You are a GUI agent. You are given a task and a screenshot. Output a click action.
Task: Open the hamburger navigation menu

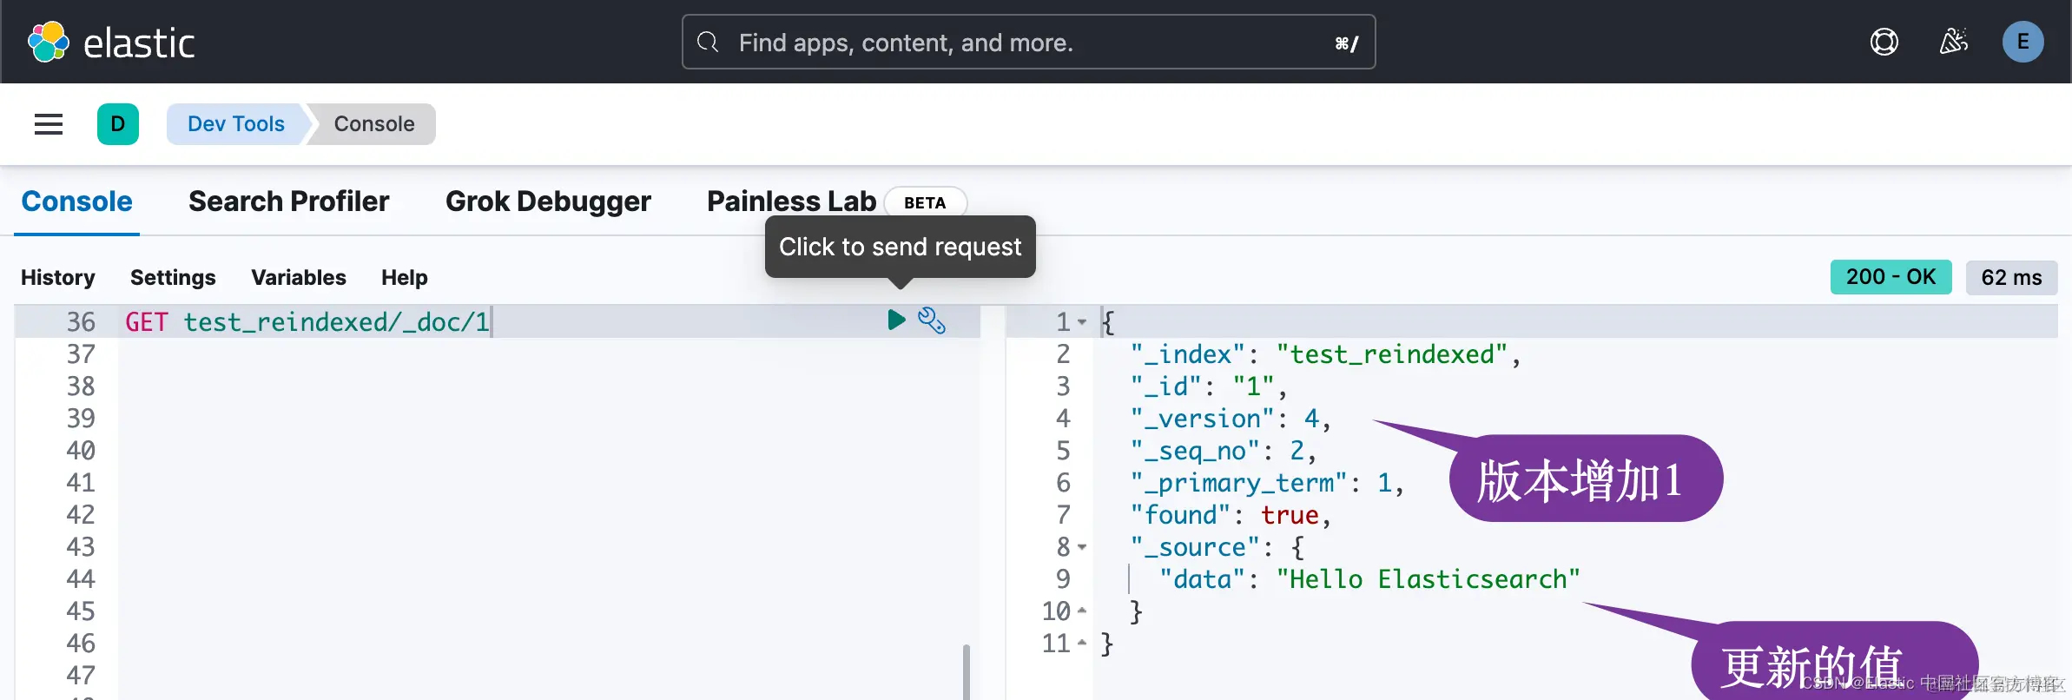(x=49, y=124)
